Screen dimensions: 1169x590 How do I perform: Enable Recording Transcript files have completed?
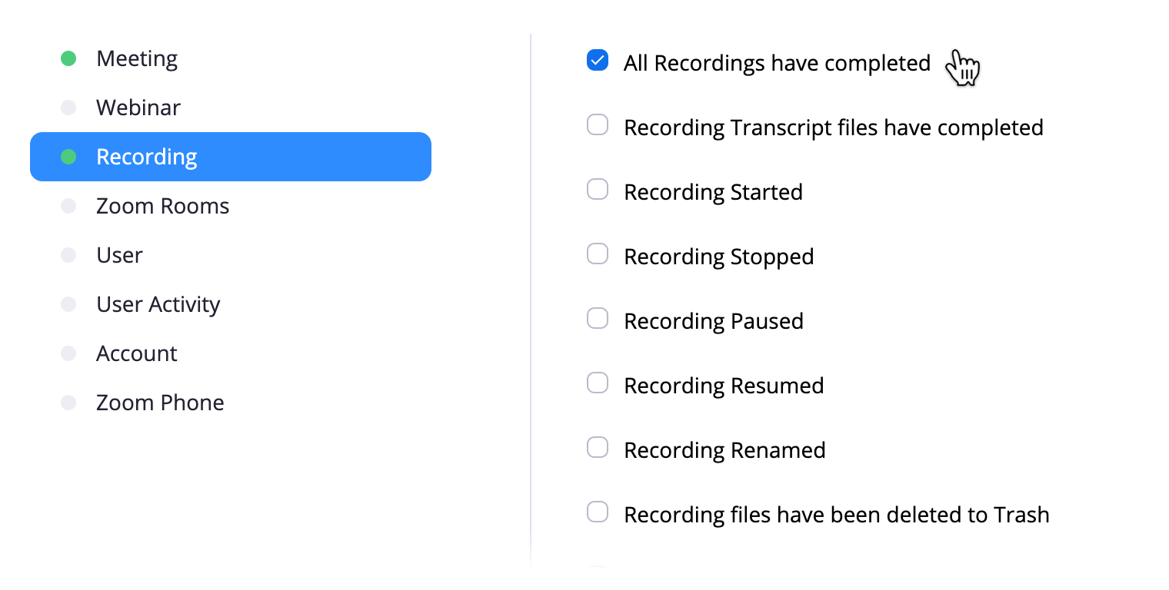598,124
